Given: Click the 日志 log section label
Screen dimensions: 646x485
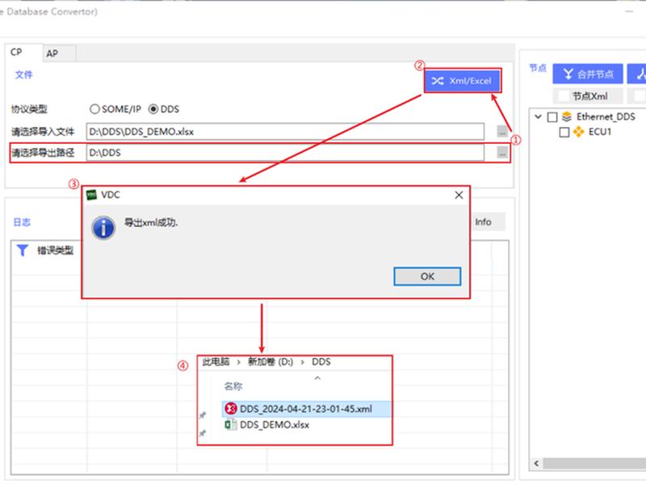Looking at the screenshot, I should pos(22,222).
